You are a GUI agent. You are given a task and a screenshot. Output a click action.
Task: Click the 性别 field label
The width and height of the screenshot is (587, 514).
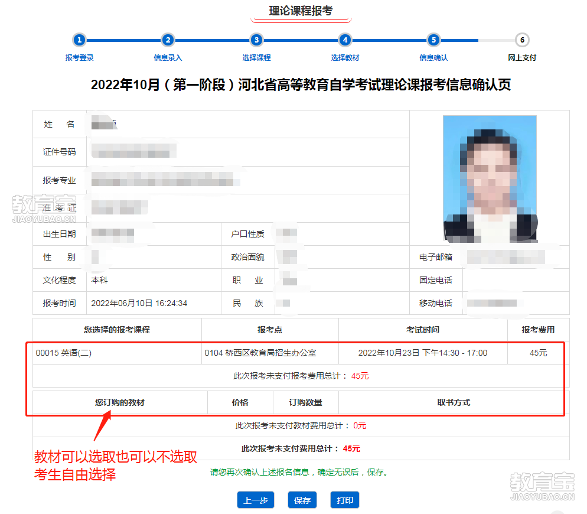(59, 257)
